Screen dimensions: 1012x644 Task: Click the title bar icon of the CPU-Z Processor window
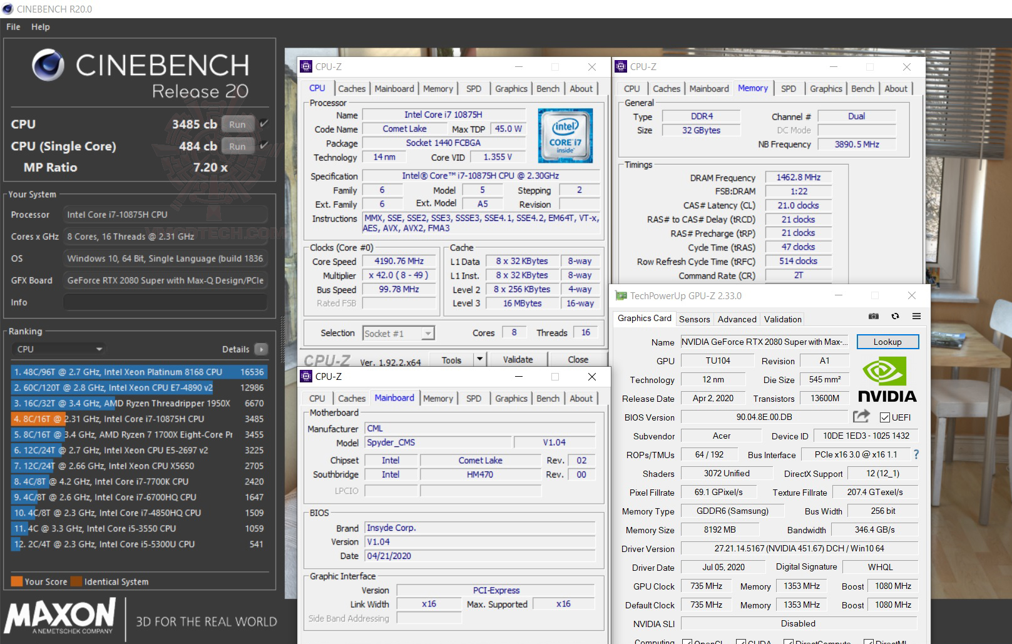[306, 66]
